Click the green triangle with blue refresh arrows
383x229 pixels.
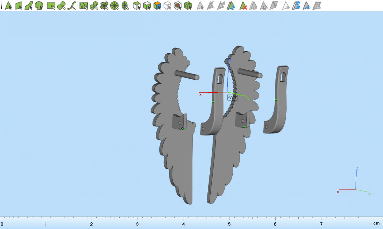pos(231,5)
